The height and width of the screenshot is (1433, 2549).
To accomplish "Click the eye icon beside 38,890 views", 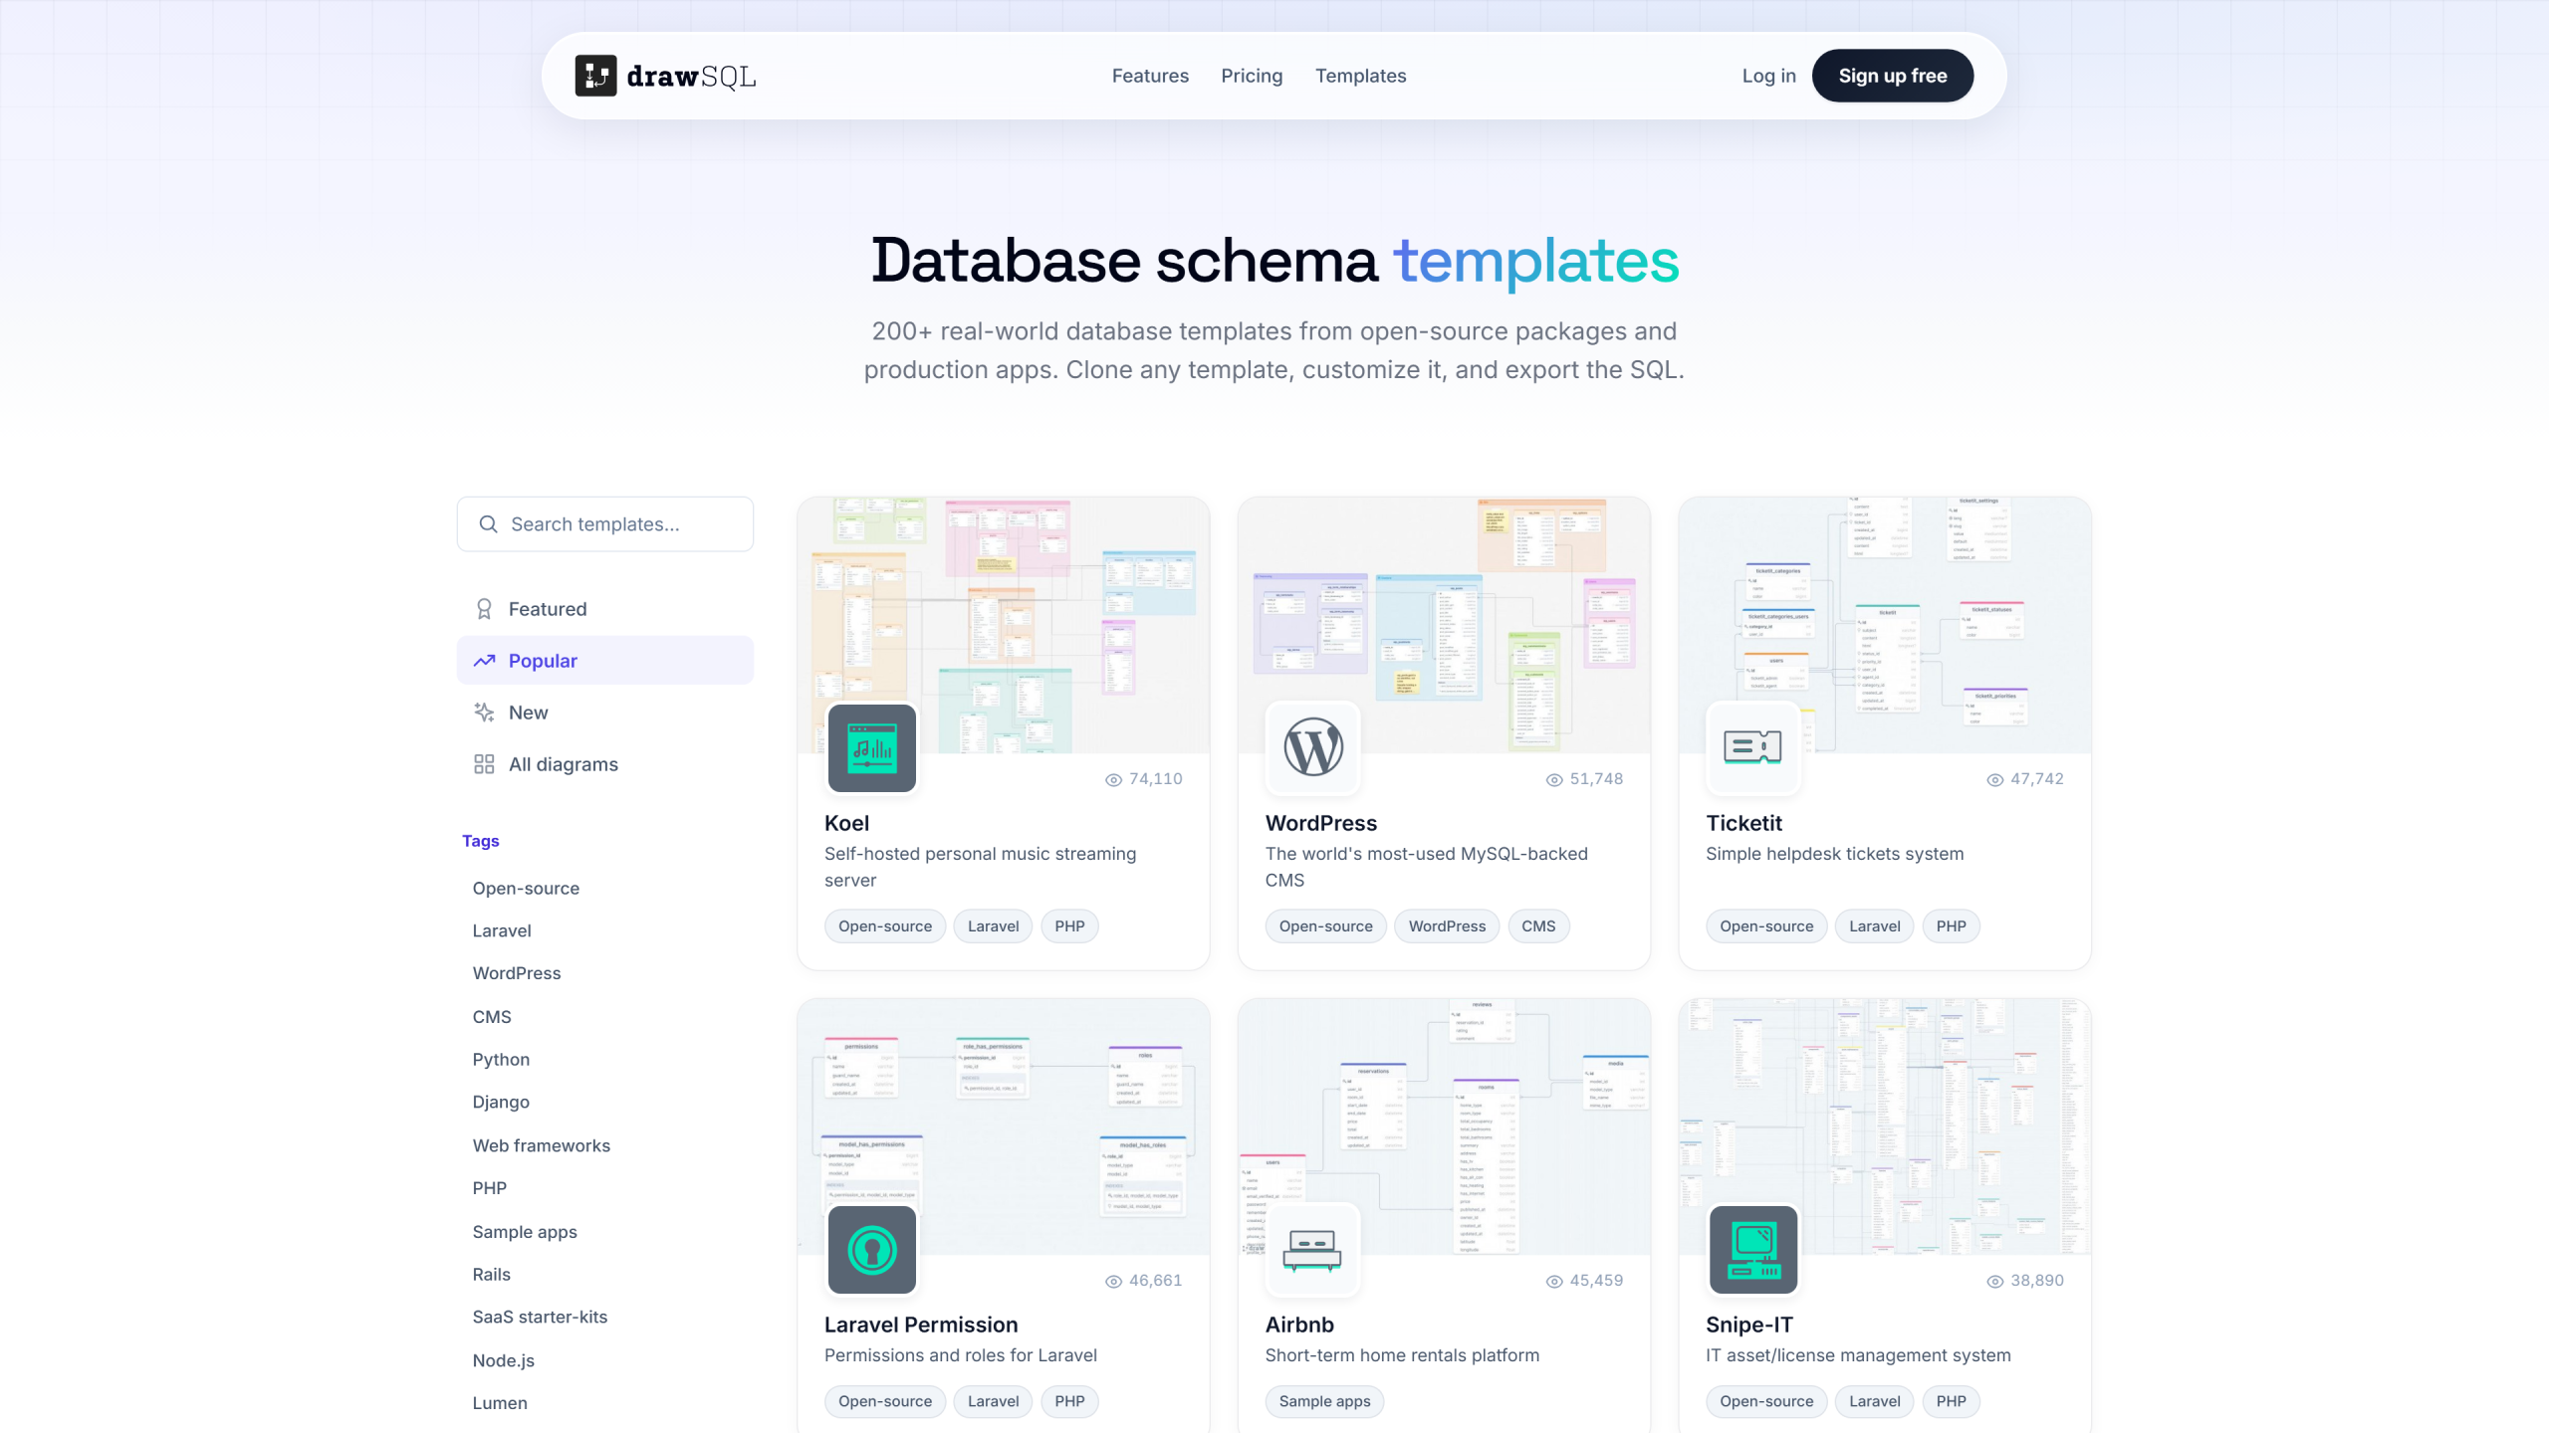I will (x=1995, y=1282).
